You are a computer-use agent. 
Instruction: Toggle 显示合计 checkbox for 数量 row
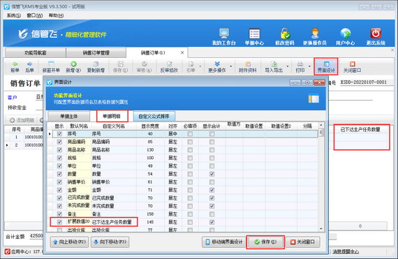(x=212, y=174)
